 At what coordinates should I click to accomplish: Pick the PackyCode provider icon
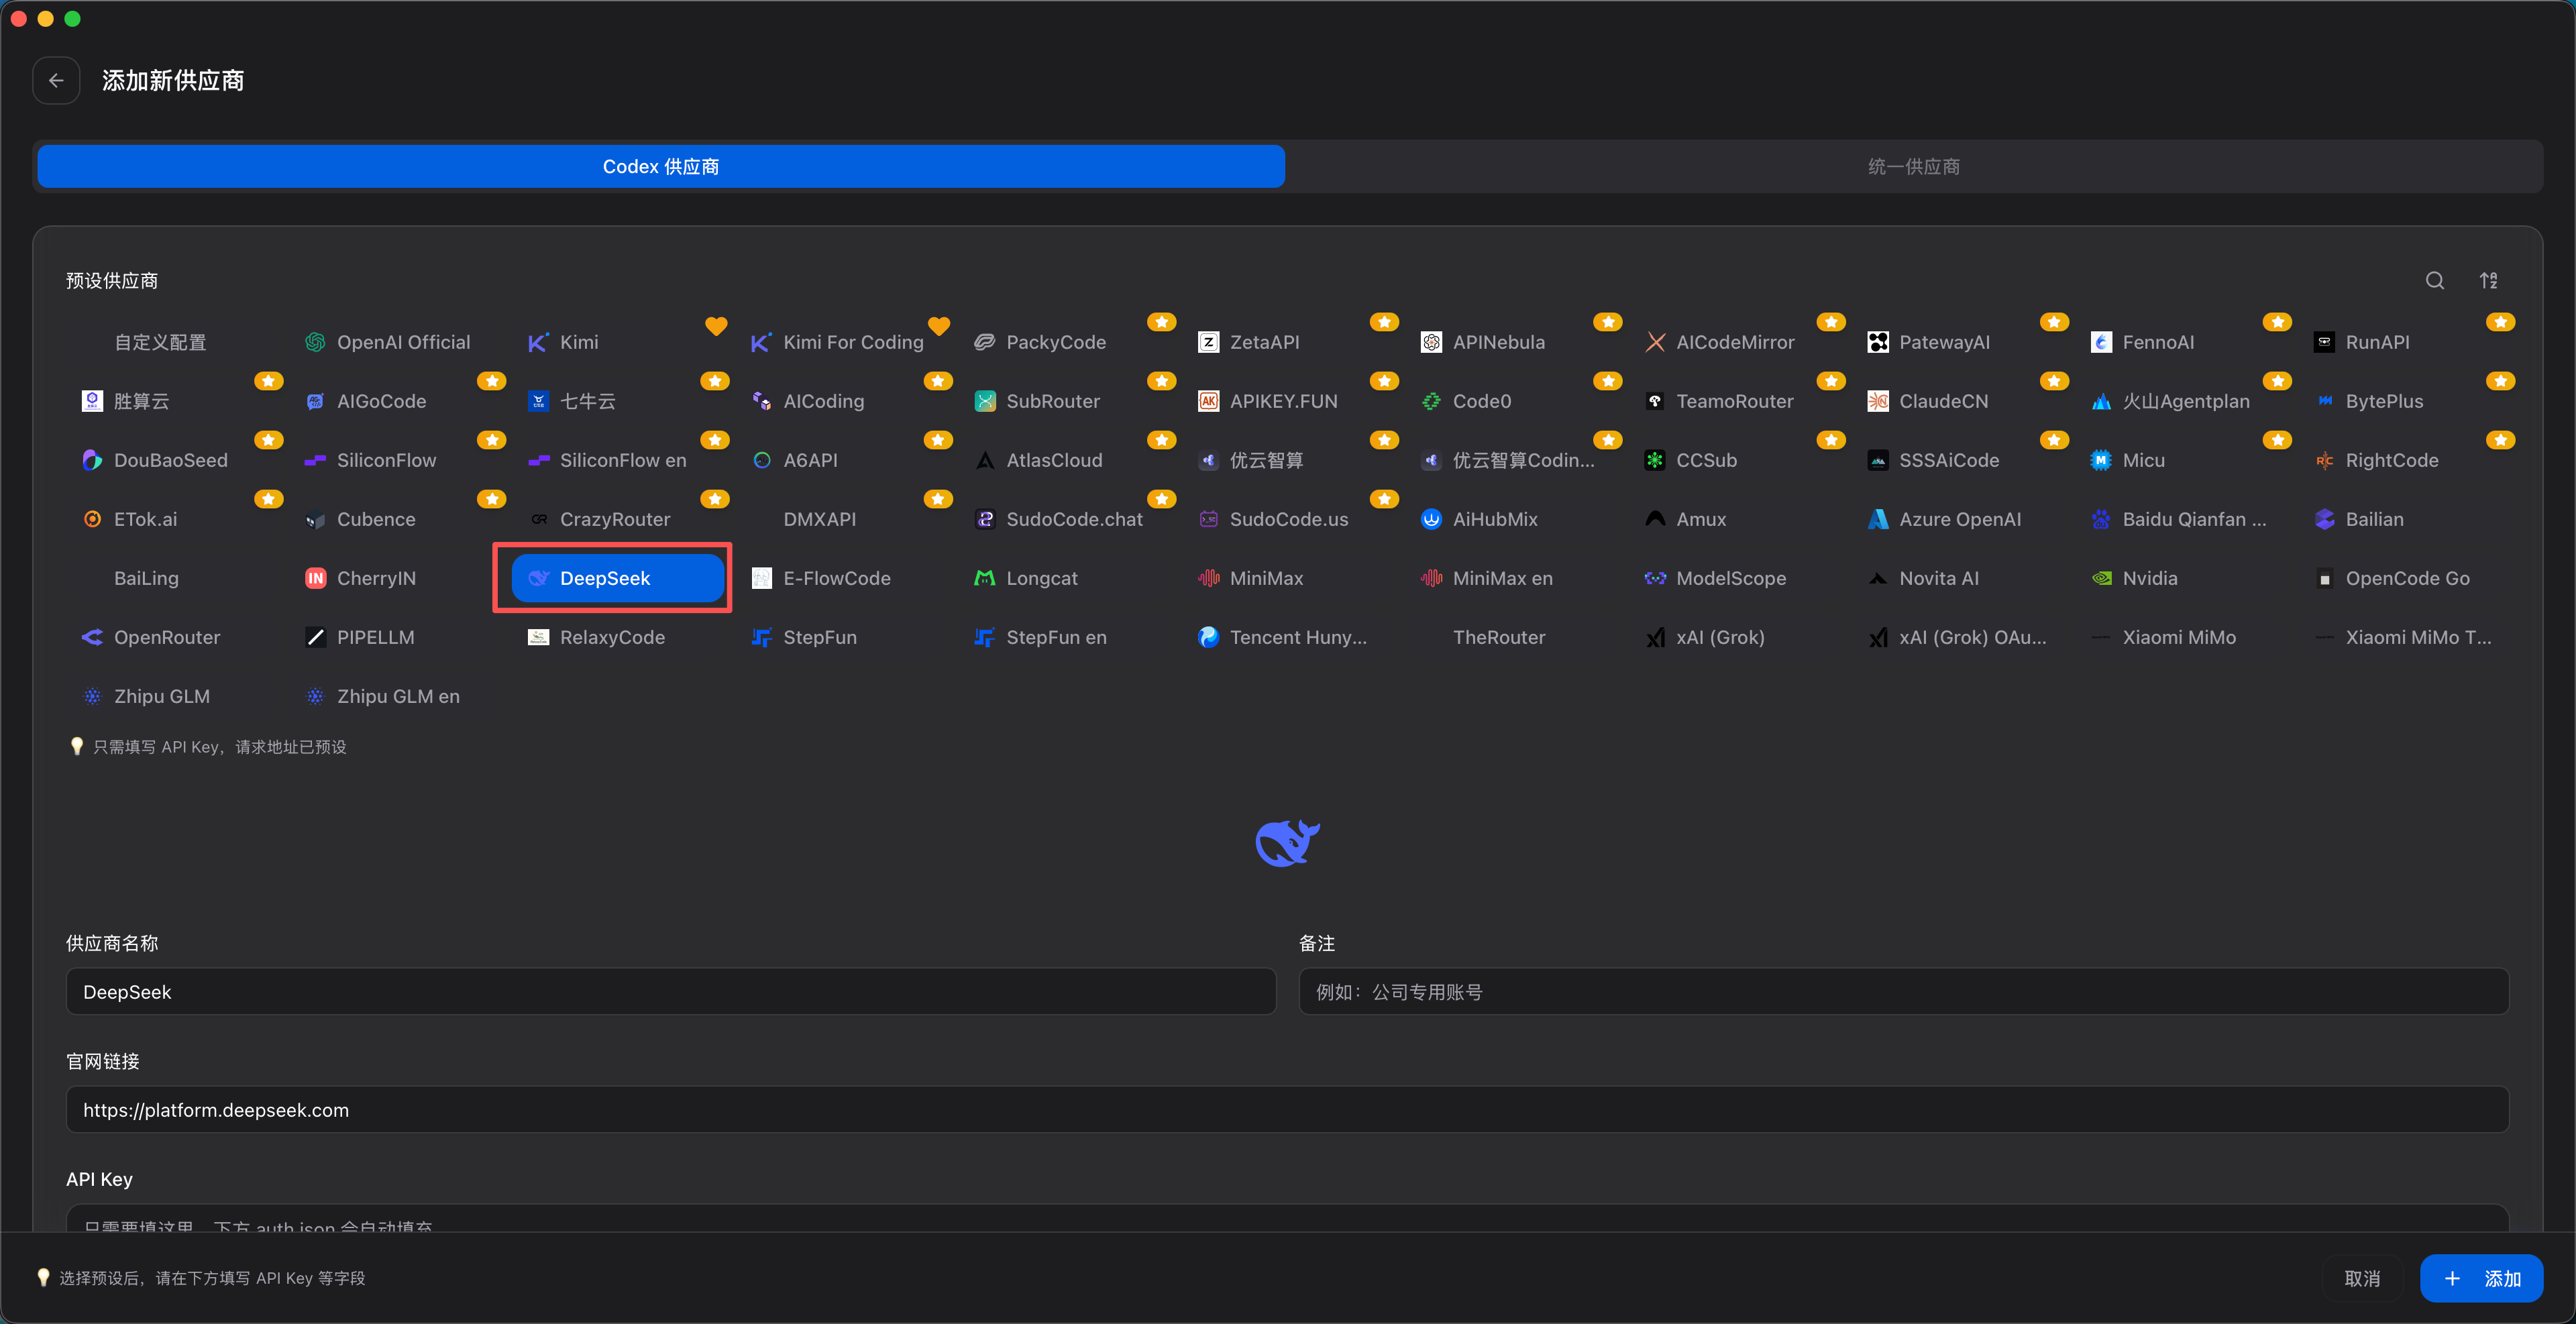[x=985, y=342]
